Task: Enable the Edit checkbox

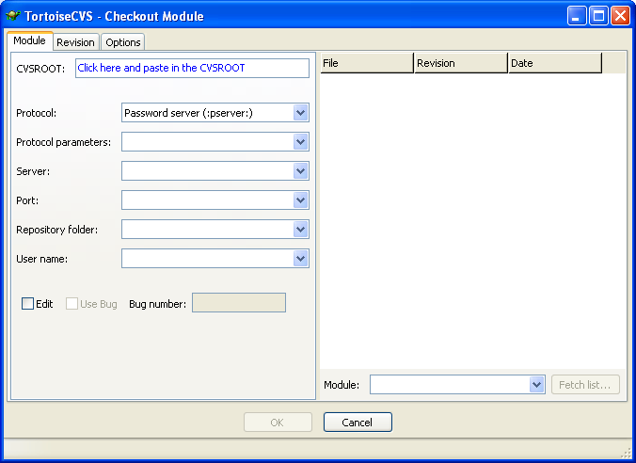Action: click(27, 304)
